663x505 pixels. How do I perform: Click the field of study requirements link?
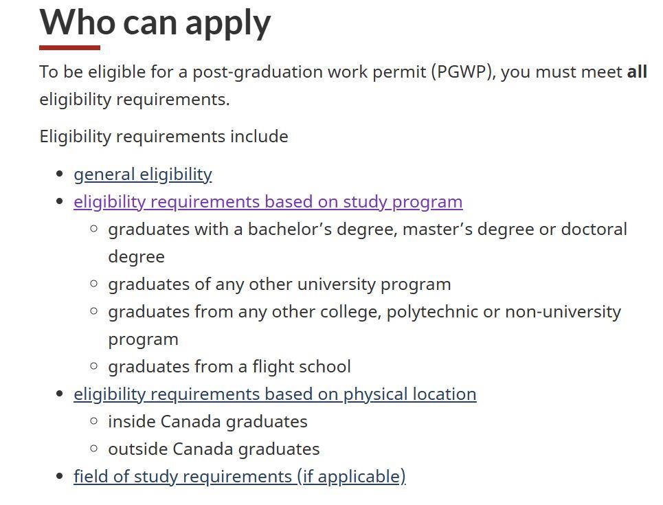click(x=239, y=477)
